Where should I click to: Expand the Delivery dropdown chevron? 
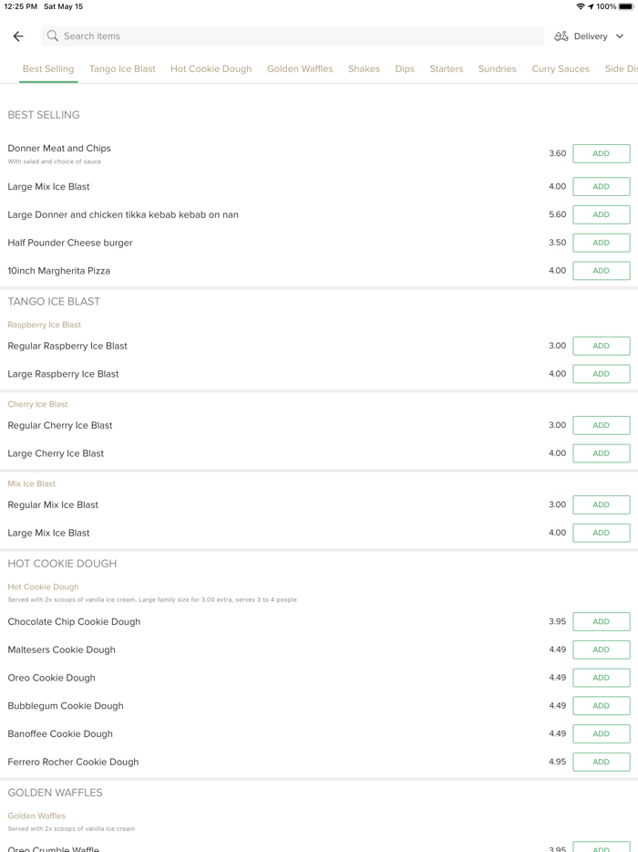[x=620, y=36]
